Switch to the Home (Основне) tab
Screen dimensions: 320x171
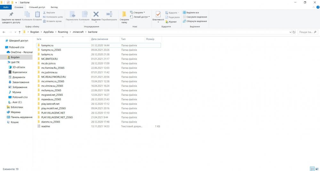tap(19, 7)
